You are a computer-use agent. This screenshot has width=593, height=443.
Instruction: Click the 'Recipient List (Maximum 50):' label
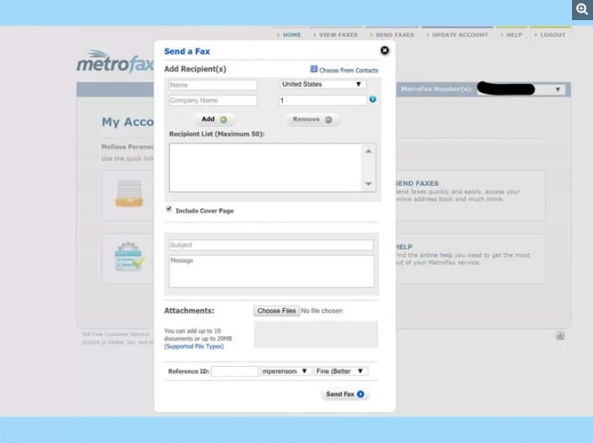click(x=216, y=134)
